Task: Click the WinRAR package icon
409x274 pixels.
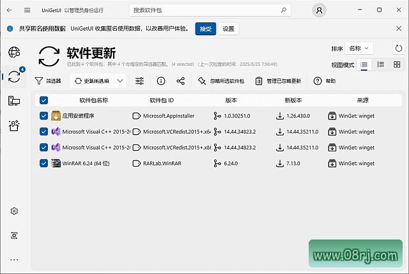Action: click(x=56, y=164)
